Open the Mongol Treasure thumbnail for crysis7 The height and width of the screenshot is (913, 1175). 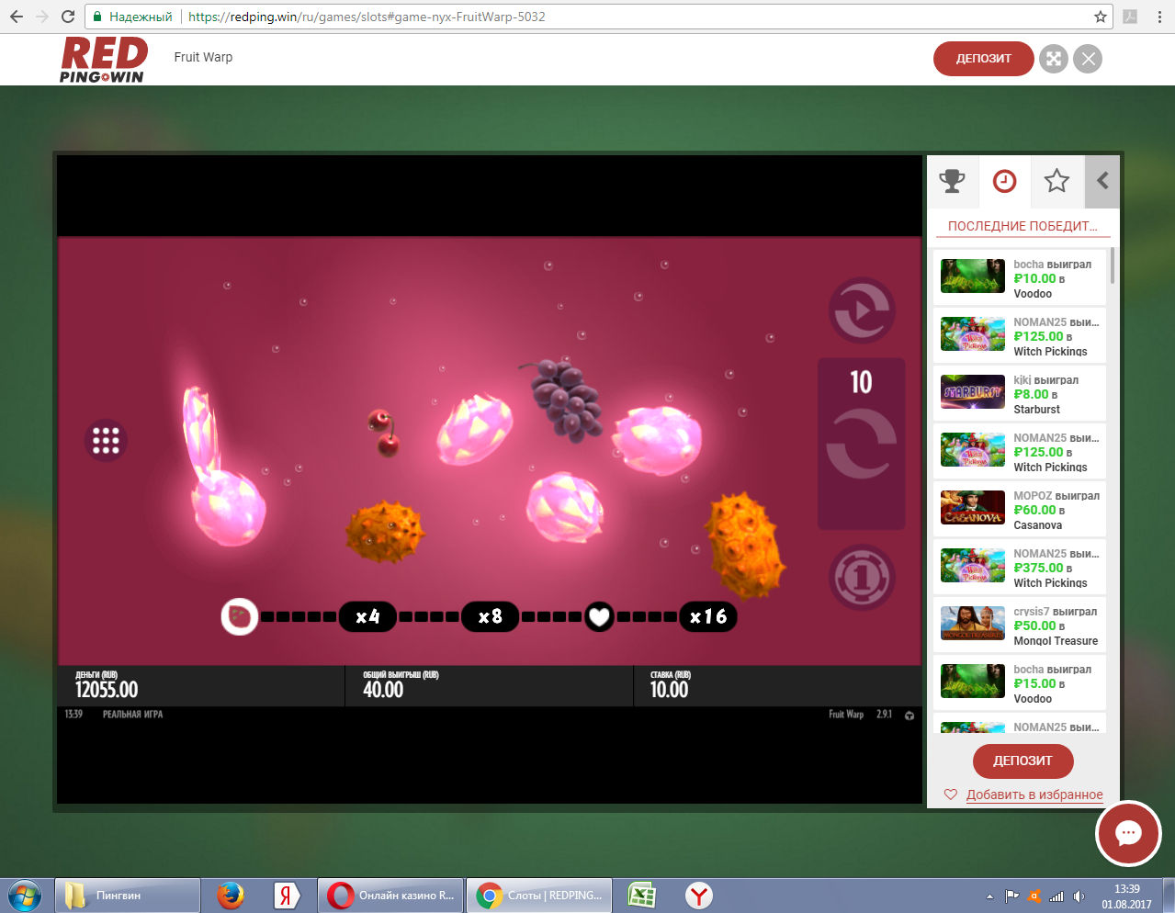(x=973, y=623)
